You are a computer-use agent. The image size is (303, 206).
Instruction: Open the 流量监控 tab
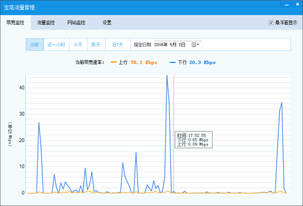[46, 23]
